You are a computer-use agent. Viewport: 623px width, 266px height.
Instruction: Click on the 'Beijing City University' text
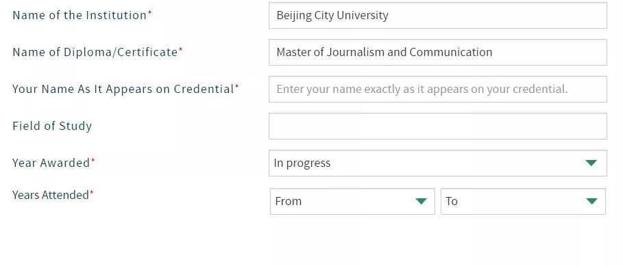[332, 16]
